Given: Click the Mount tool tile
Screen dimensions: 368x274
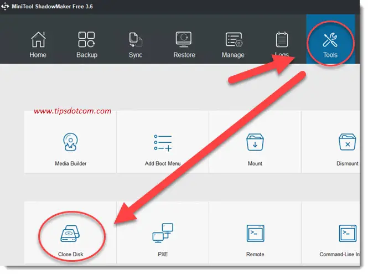Looking at the screenshot, I should coord(255,142).
